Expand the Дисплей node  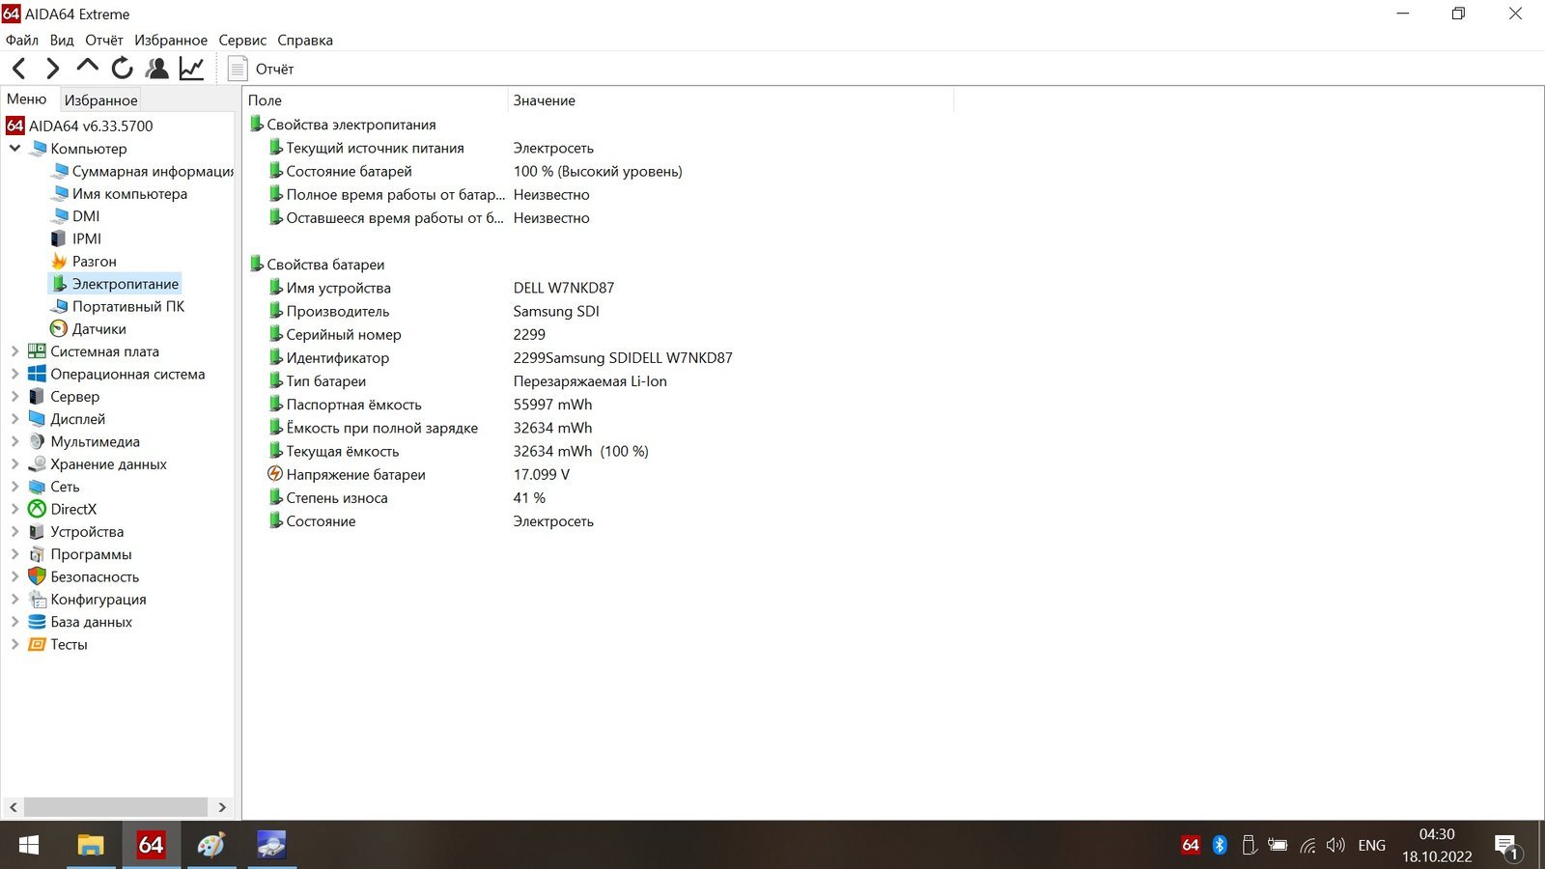click(14, 419)
